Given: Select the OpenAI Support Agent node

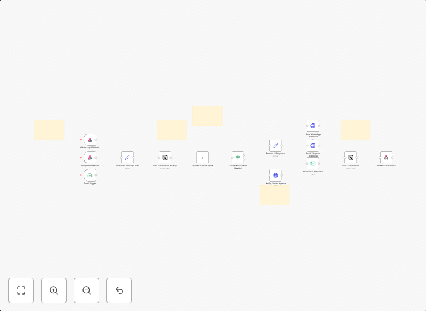Looking at the screenshot, I should tap(202, 157).
